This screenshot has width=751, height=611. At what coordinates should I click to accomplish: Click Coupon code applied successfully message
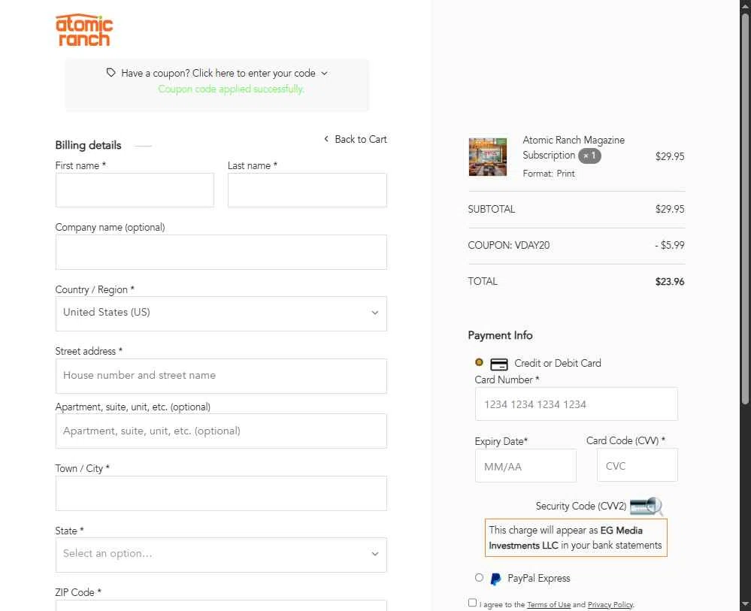231,89
